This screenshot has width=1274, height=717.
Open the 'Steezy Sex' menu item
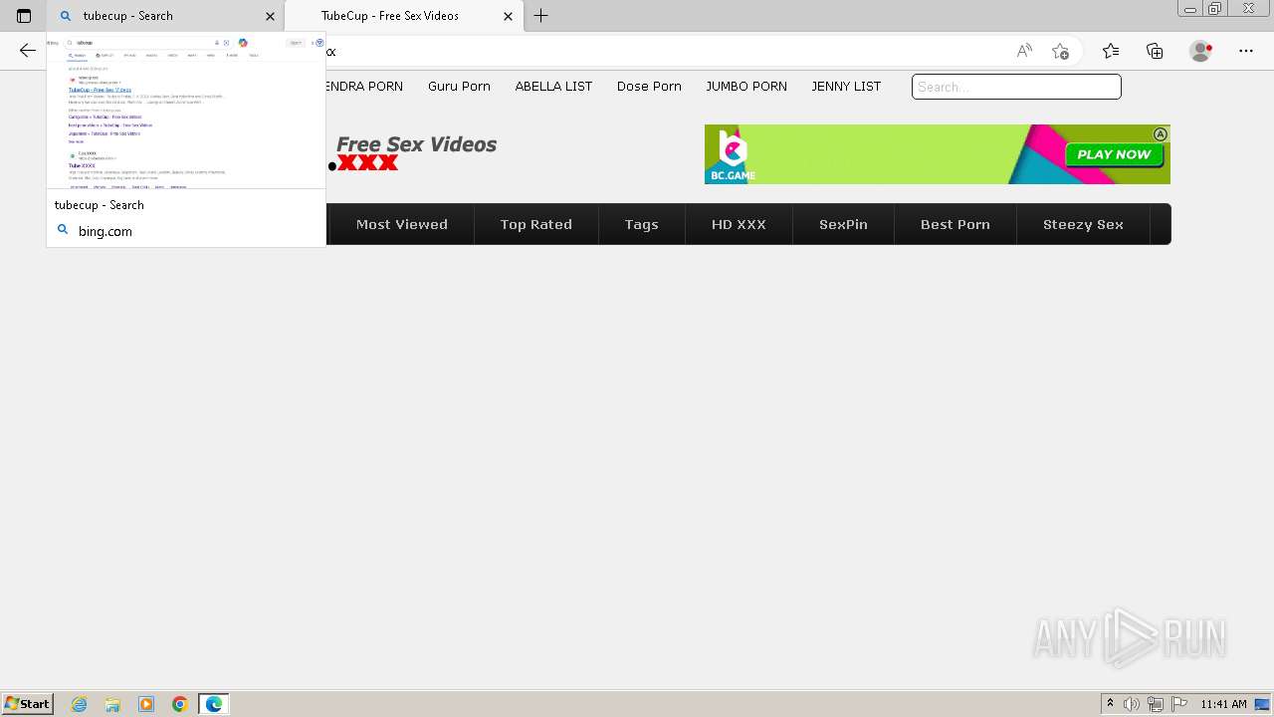pos(1083,224)
